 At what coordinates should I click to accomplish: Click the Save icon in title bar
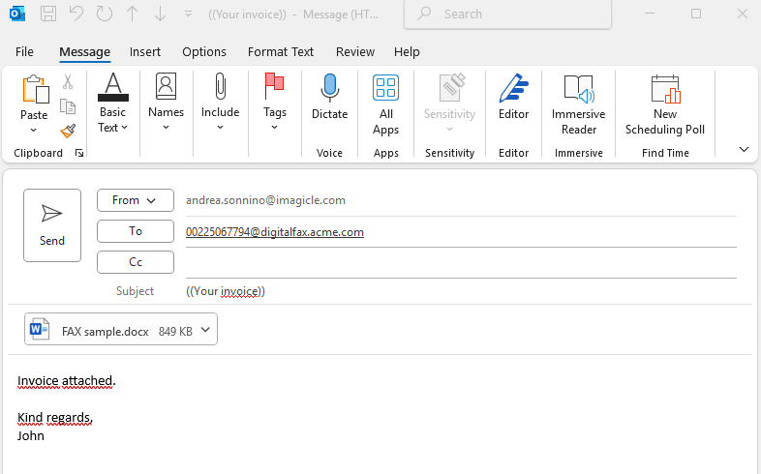48,15
